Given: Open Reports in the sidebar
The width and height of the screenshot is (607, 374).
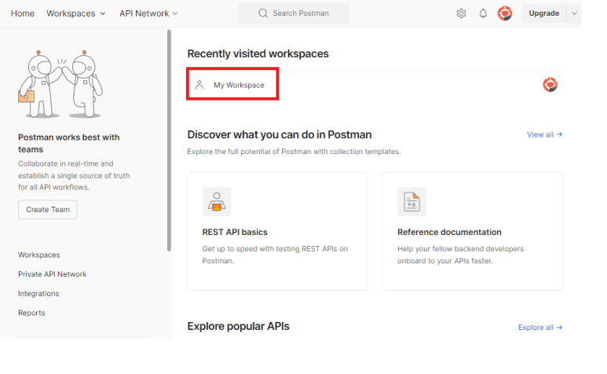Looking at the screenshot, I should point(31,313).
